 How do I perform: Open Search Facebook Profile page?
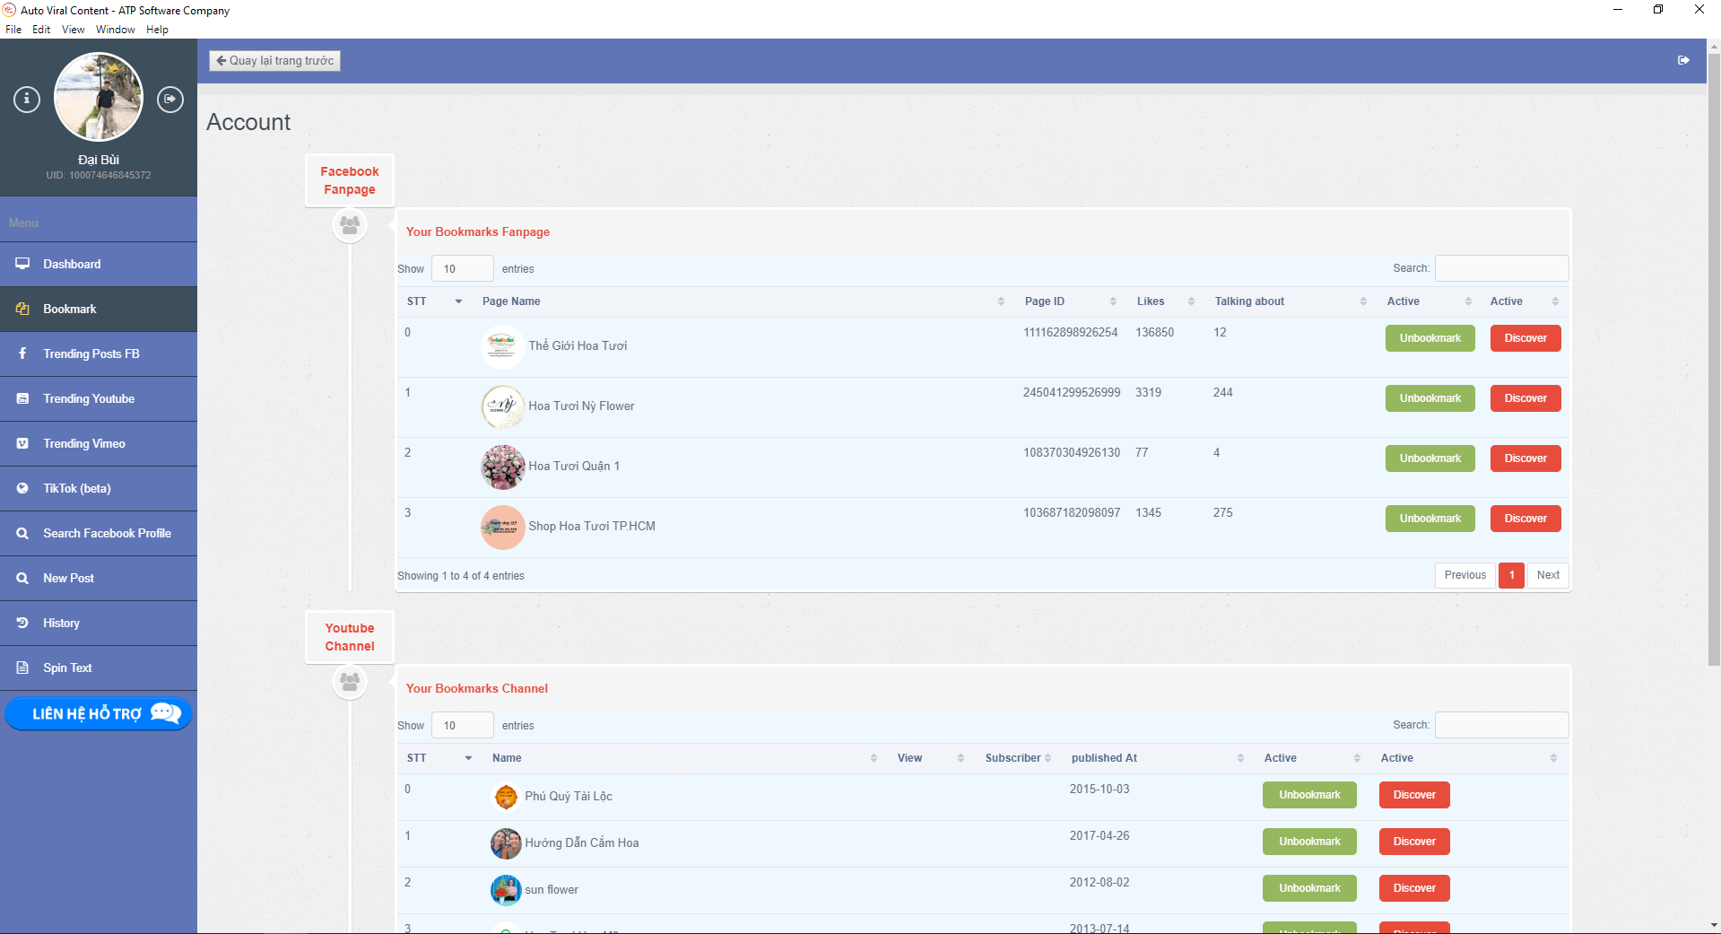click(x=107, y=533)
